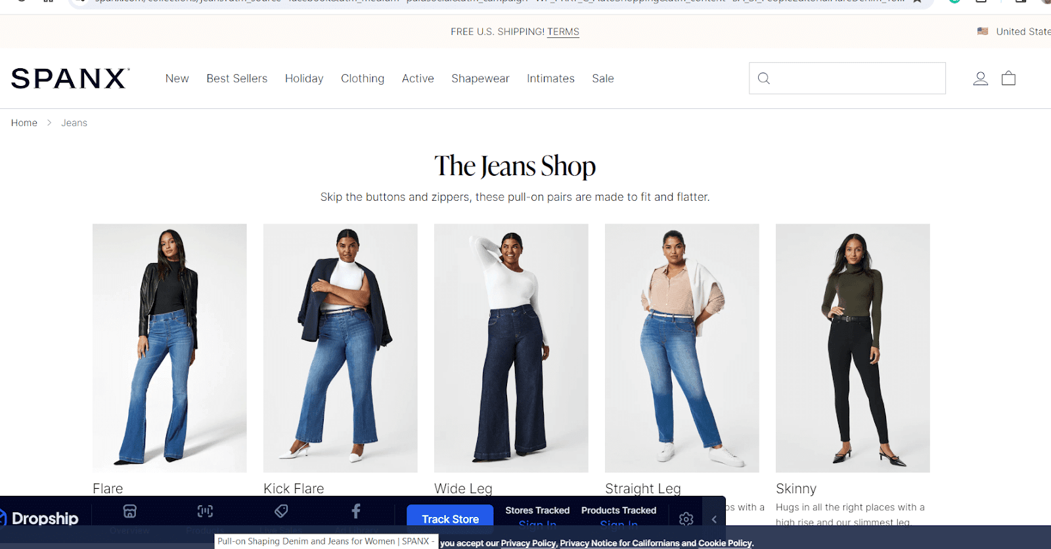Open Dropship settings gear
This screenshot has width=1051, height=549.
(x=686, y=519)
